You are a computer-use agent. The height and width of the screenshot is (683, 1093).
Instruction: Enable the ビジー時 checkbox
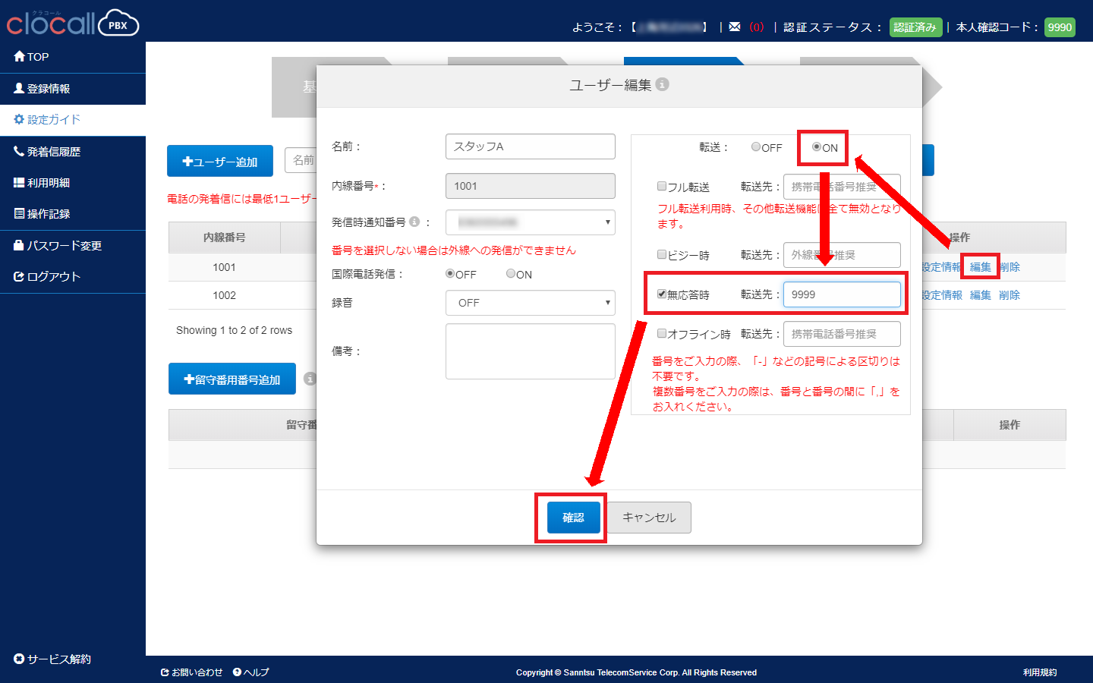point(662,254)
